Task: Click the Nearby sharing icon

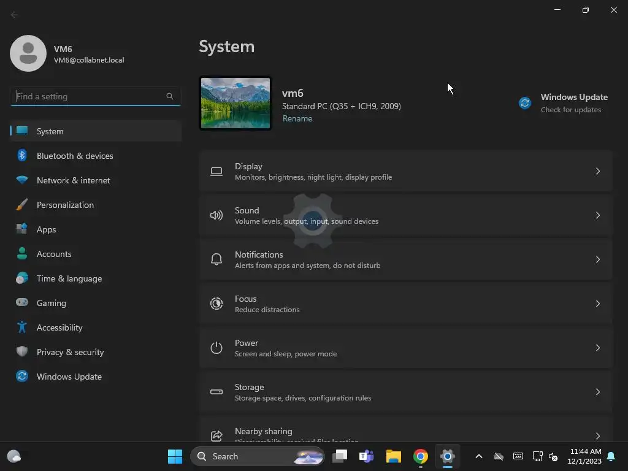Action: point(216,436)
